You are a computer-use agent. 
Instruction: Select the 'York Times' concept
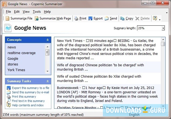(x=16, y=70)
